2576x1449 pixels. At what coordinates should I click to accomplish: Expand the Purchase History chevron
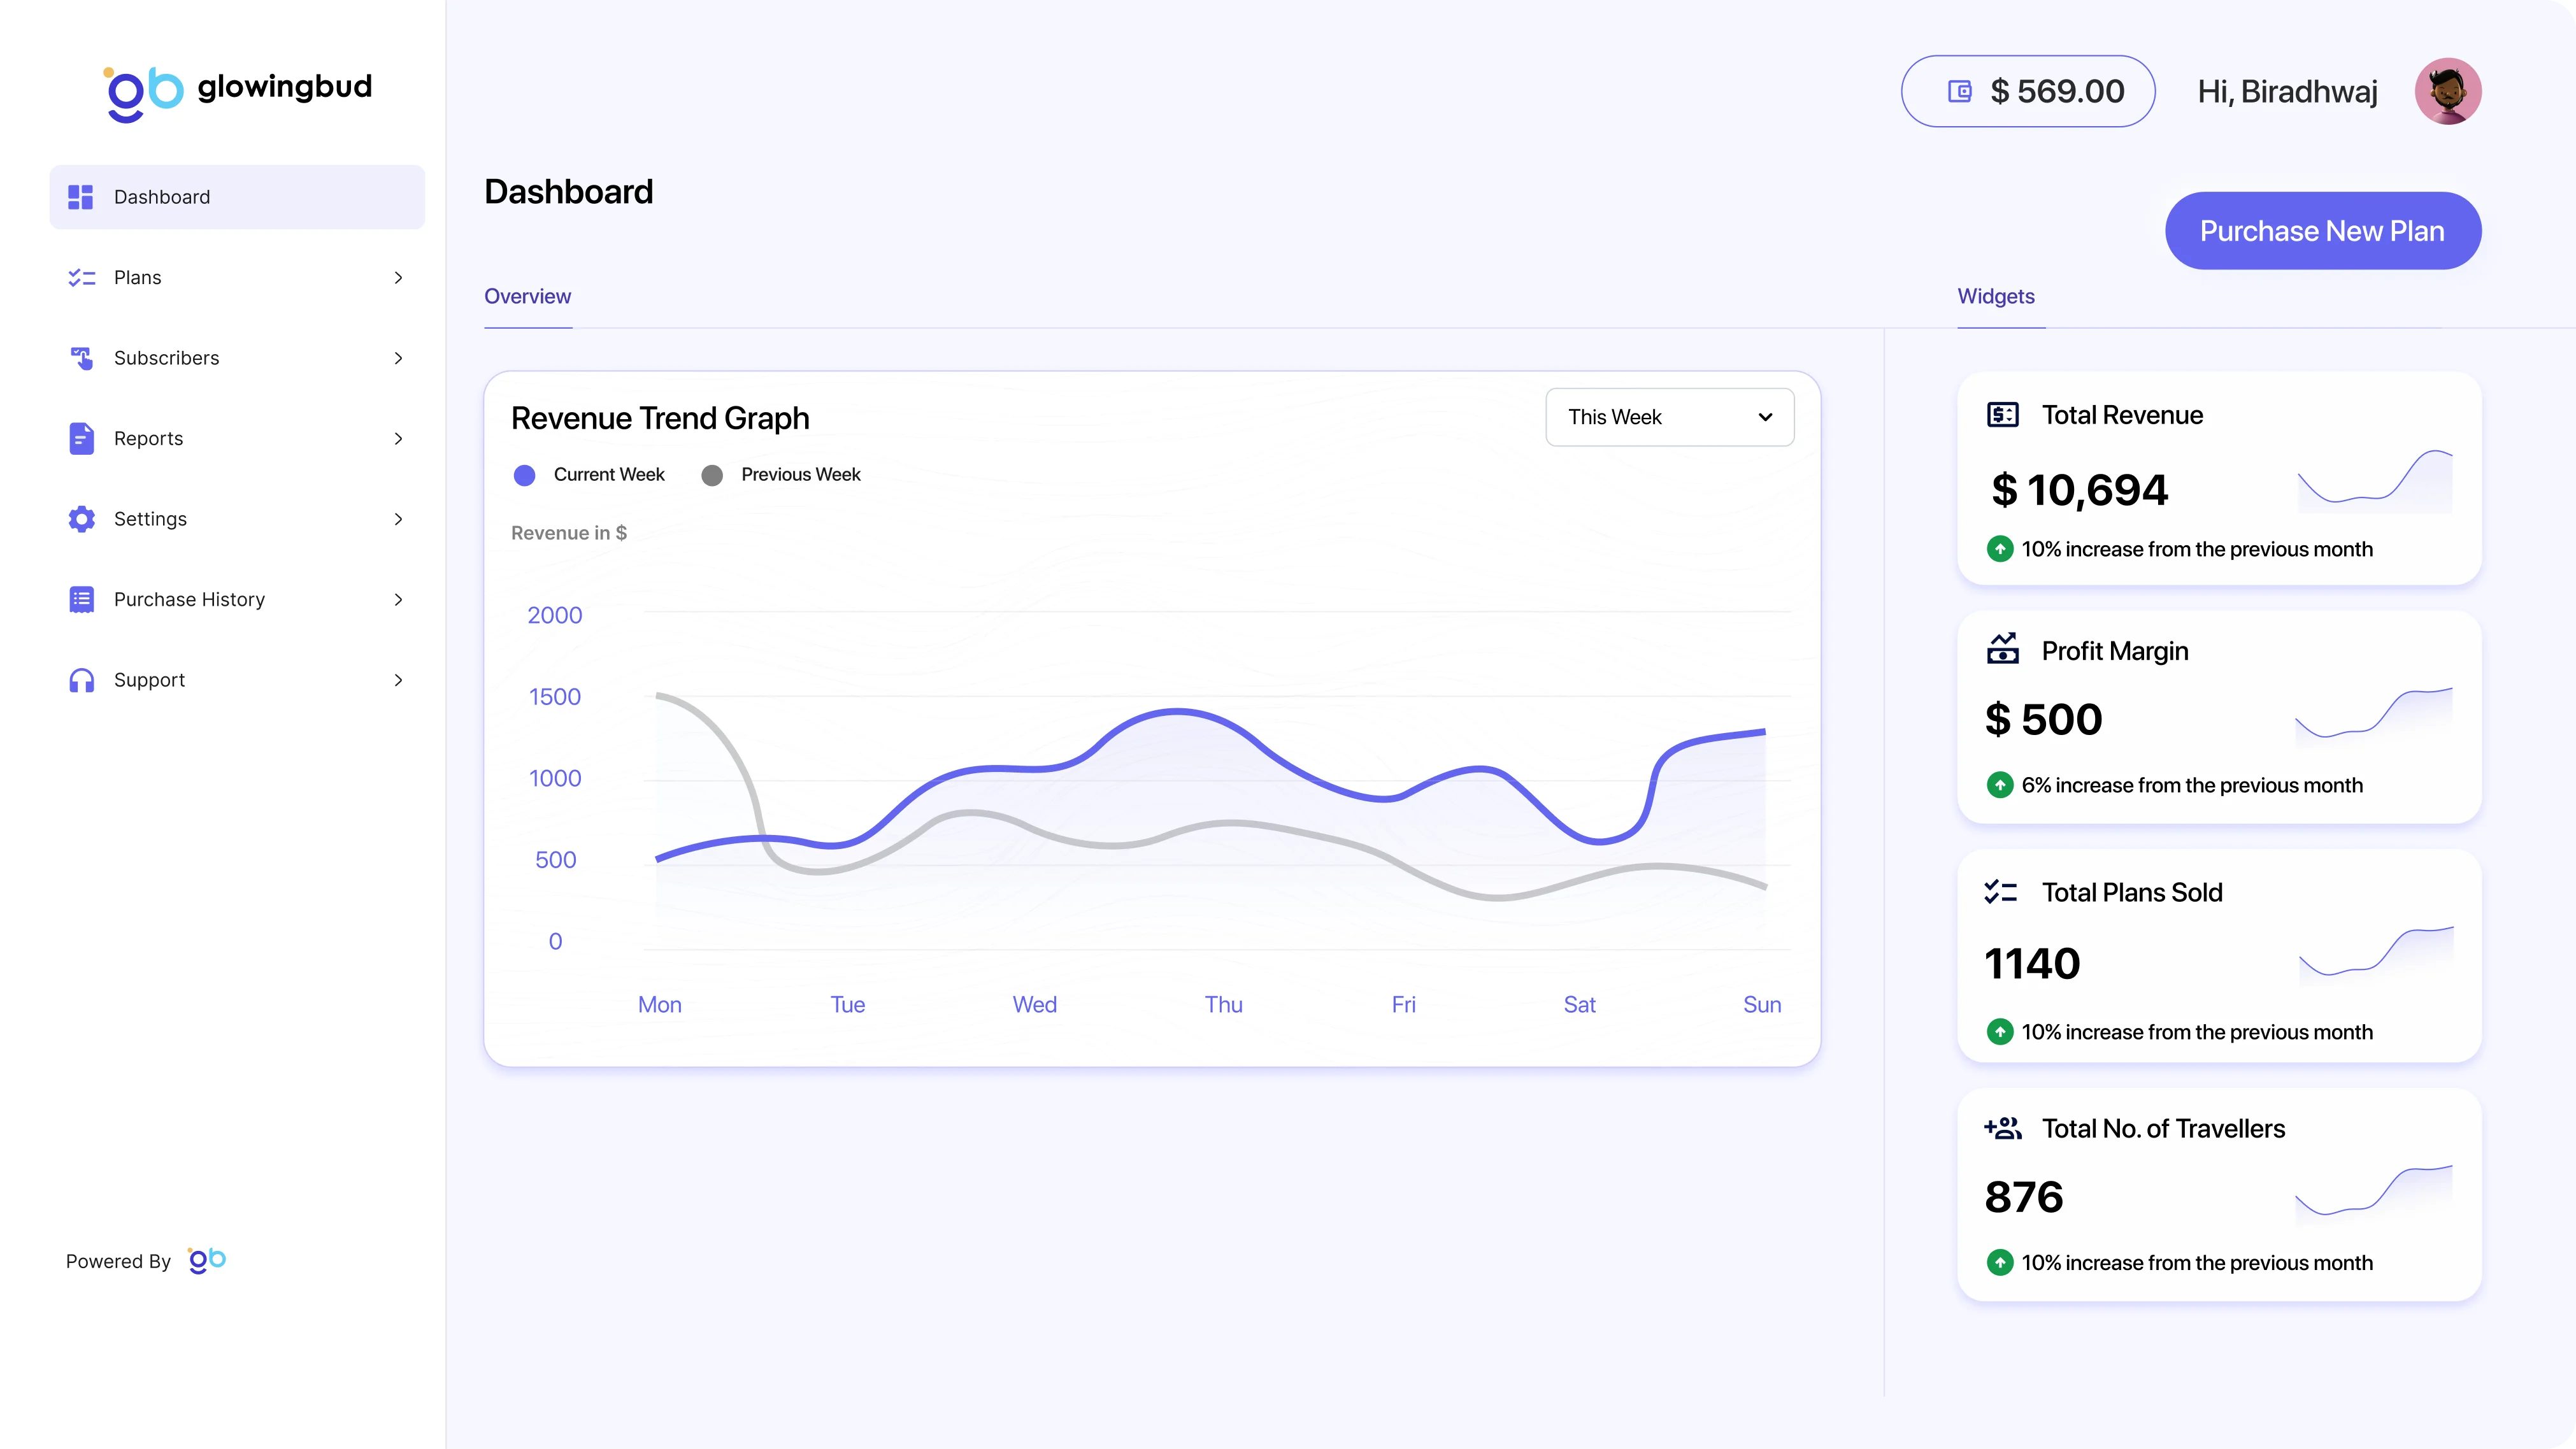(x=398, y=599)
